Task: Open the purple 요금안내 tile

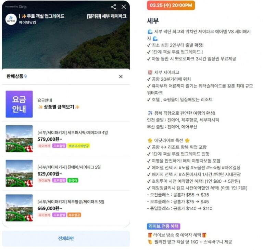Action: click(19, 104)
